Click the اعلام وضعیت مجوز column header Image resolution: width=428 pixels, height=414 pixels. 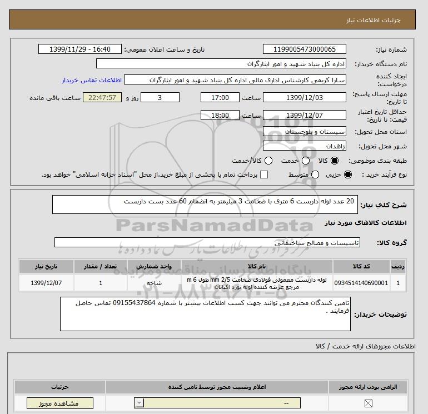217,387
